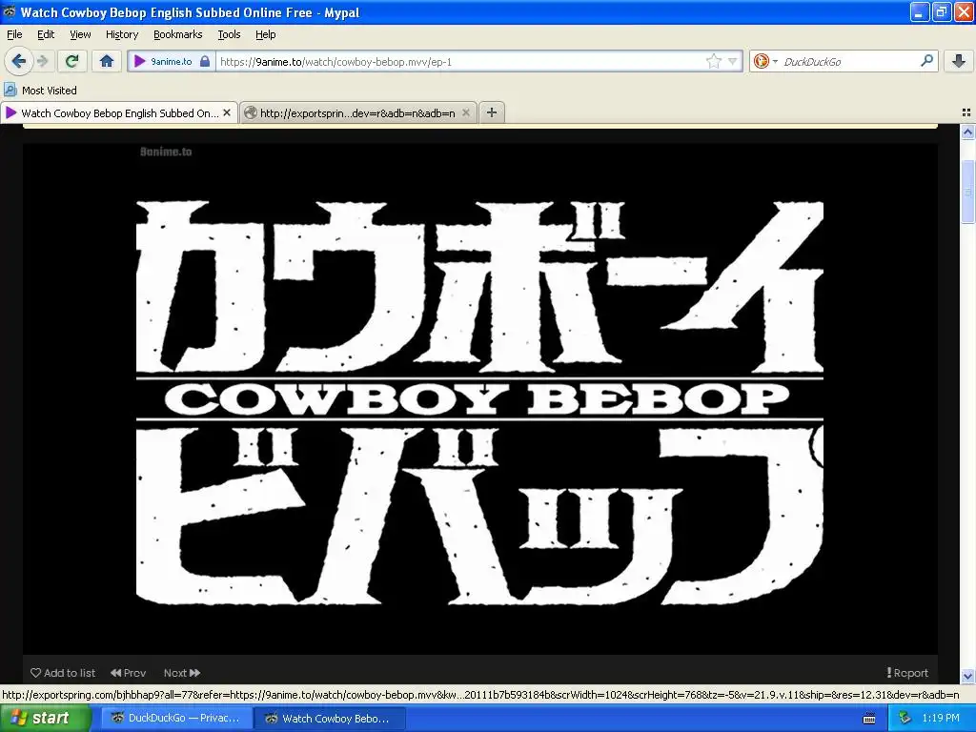Viewport: 976px width, 732px height.
Task: Click the 1:19 PM system clock
Action: click(x=941, y=719)
